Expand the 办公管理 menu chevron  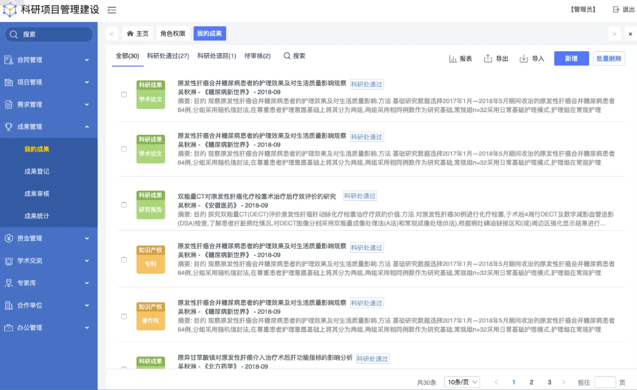87,327
